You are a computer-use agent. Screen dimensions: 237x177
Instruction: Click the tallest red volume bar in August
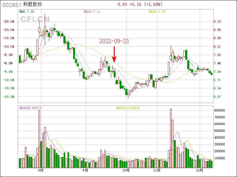click(39, 139)
